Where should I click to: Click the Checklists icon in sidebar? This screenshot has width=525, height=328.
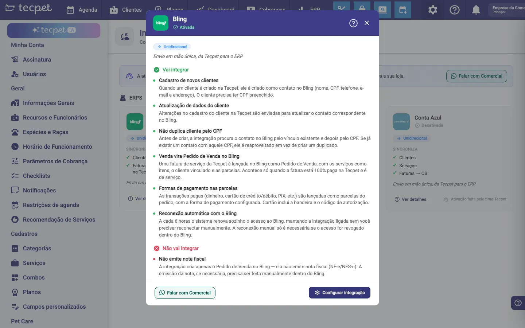[x=15, y=176]
